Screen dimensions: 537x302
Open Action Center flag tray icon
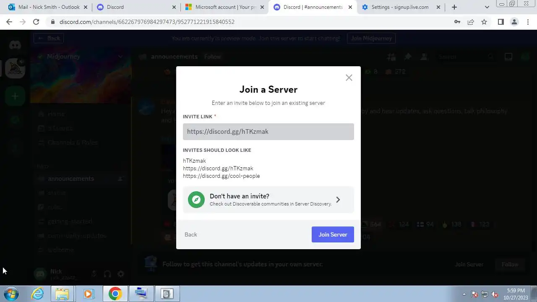474,294
